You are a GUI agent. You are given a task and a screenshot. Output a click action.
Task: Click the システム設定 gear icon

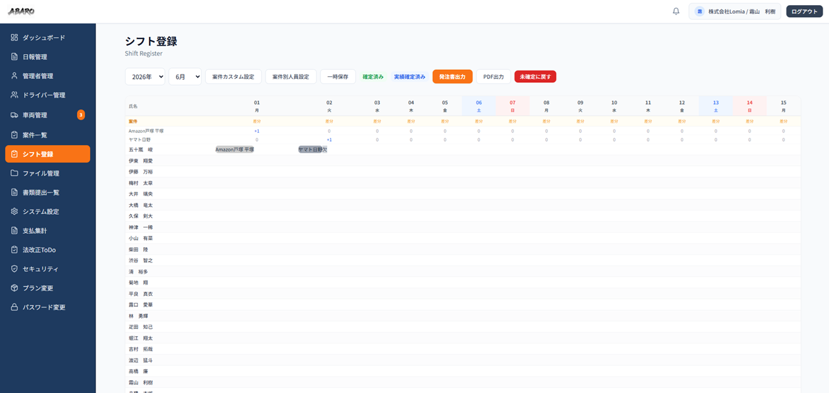point(14,212)
